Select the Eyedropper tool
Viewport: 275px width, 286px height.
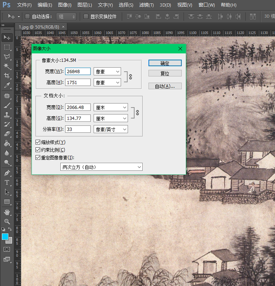pyautogui.click(x=7, y=85)
